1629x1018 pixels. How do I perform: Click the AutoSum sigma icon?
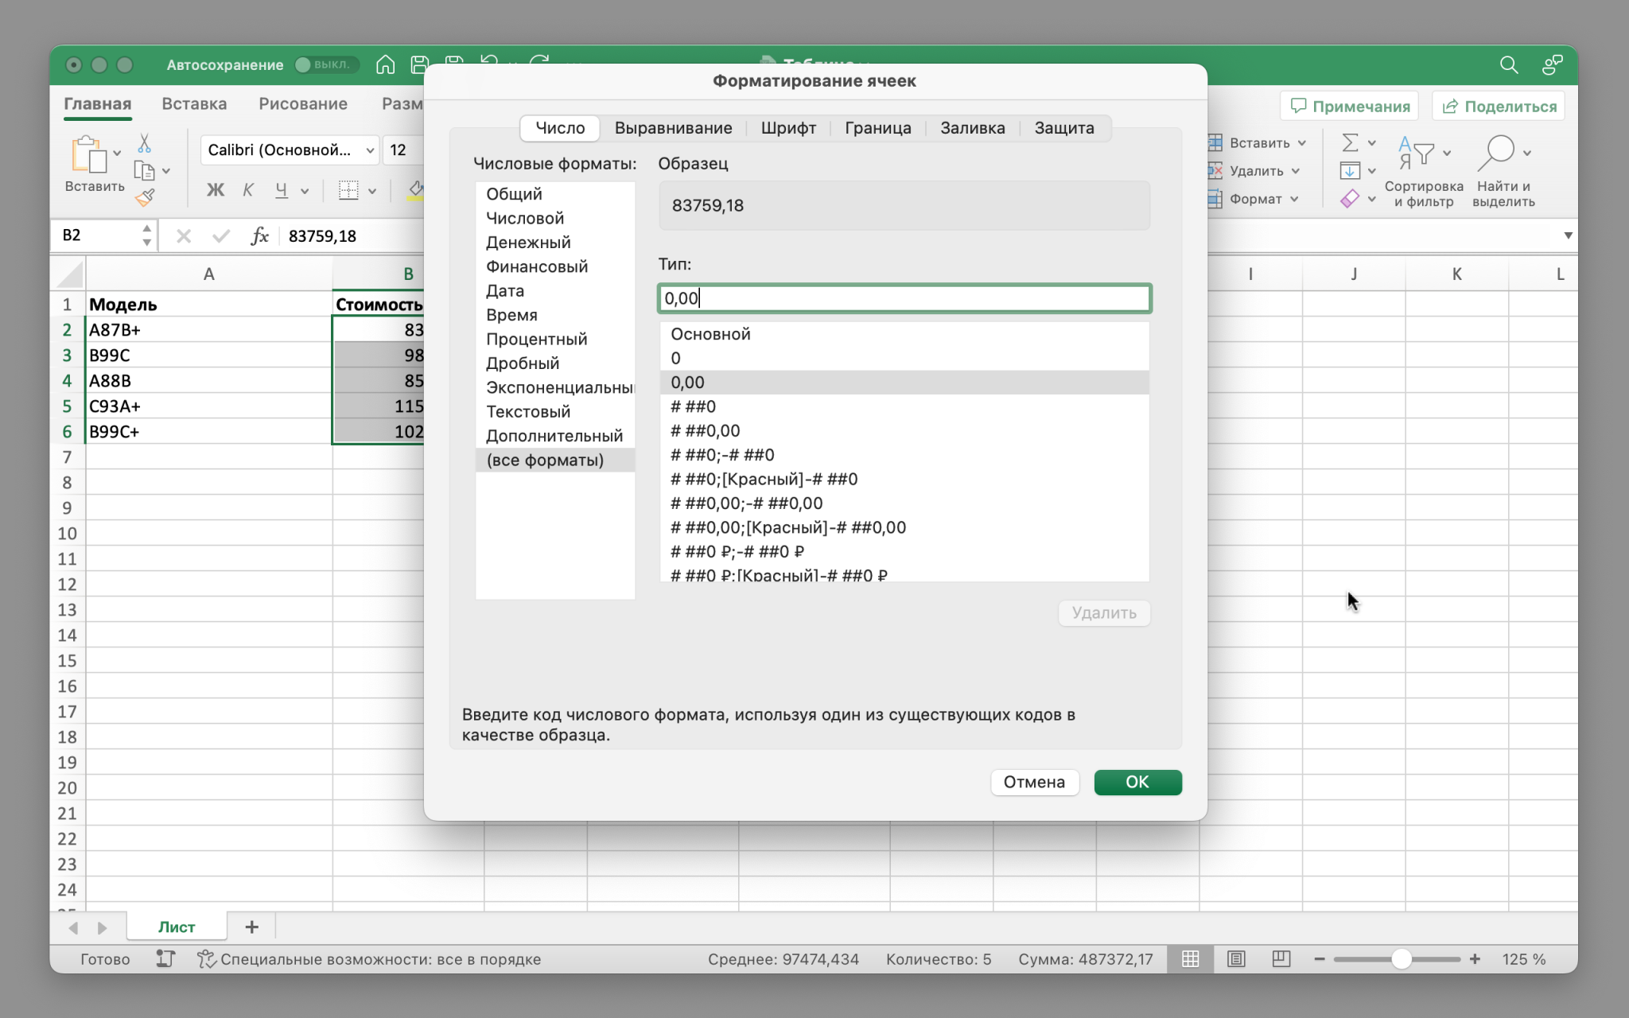1350,142
